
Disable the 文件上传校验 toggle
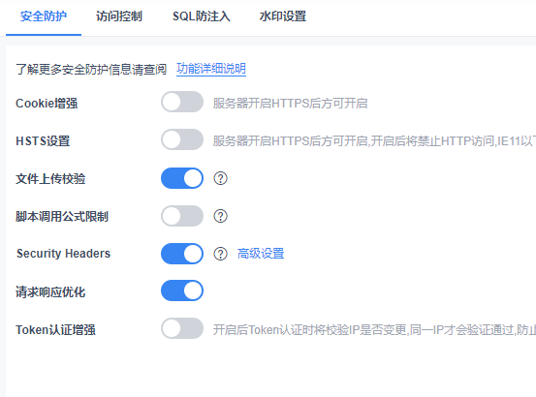coord(182,178)
